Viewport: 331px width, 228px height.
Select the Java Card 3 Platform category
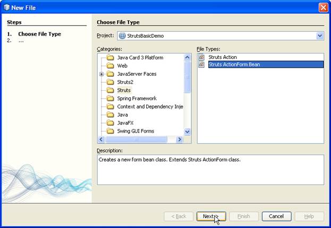click(140, 57)
